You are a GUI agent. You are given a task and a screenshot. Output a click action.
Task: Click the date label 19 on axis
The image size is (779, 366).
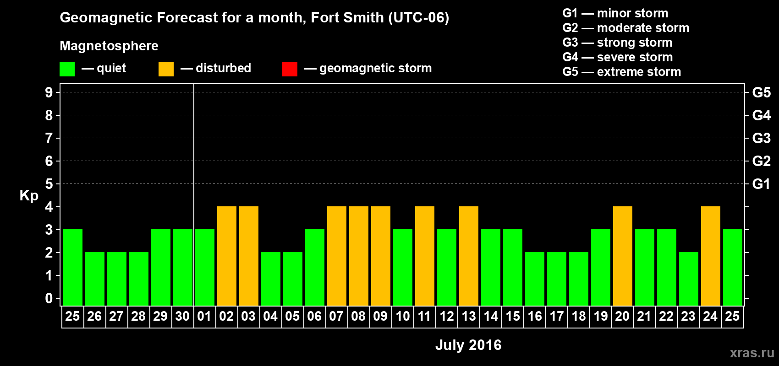click(x=600, y=316)
